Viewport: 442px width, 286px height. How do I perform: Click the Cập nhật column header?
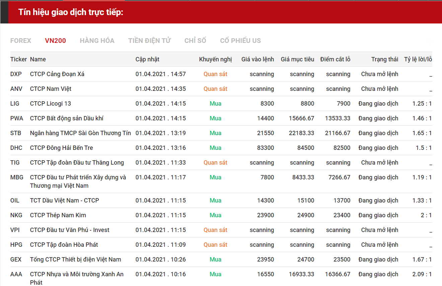pyautogui.click(x=147, y=59)
